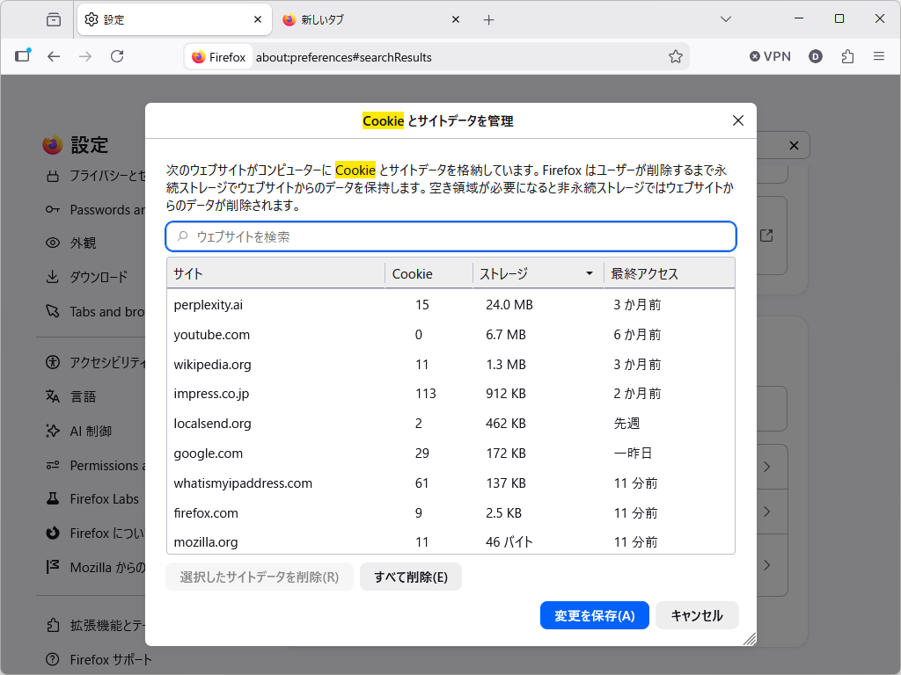
Task: Expand the list all tabs chevron
Action: pyautogui.click(x=726, y=19)
